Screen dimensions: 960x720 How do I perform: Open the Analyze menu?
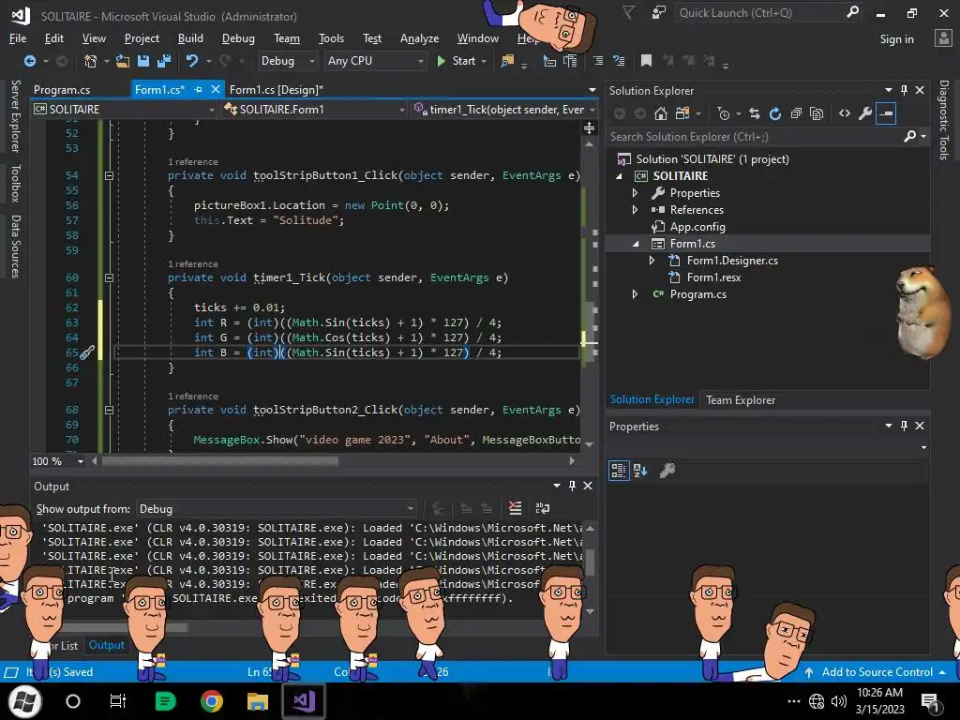pyautogui.click(x=419, y=37)
